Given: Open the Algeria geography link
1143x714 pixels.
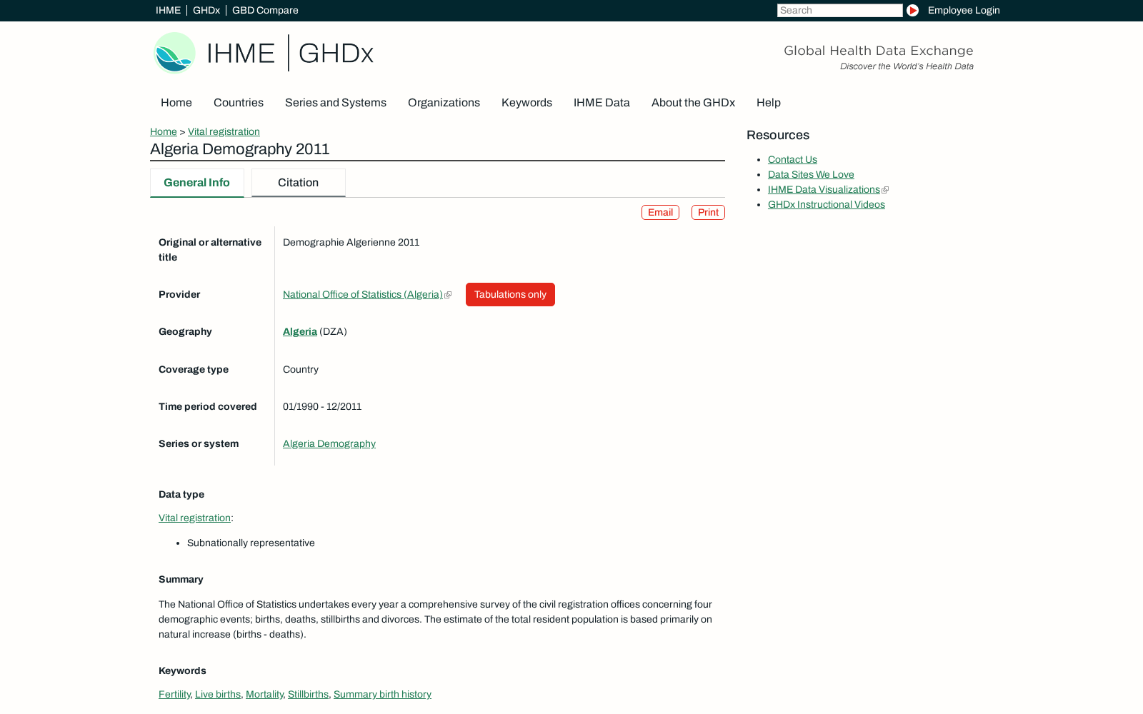Looking at the screenshot, I should 300,332.
